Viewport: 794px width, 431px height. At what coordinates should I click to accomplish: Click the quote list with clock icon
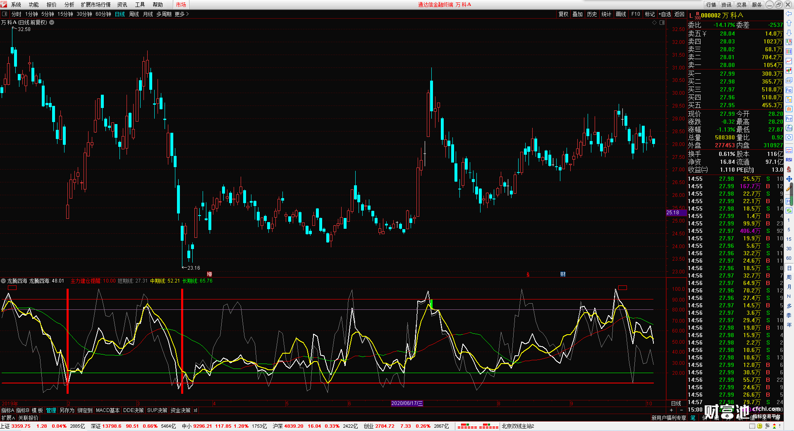(x=789, y=42)
